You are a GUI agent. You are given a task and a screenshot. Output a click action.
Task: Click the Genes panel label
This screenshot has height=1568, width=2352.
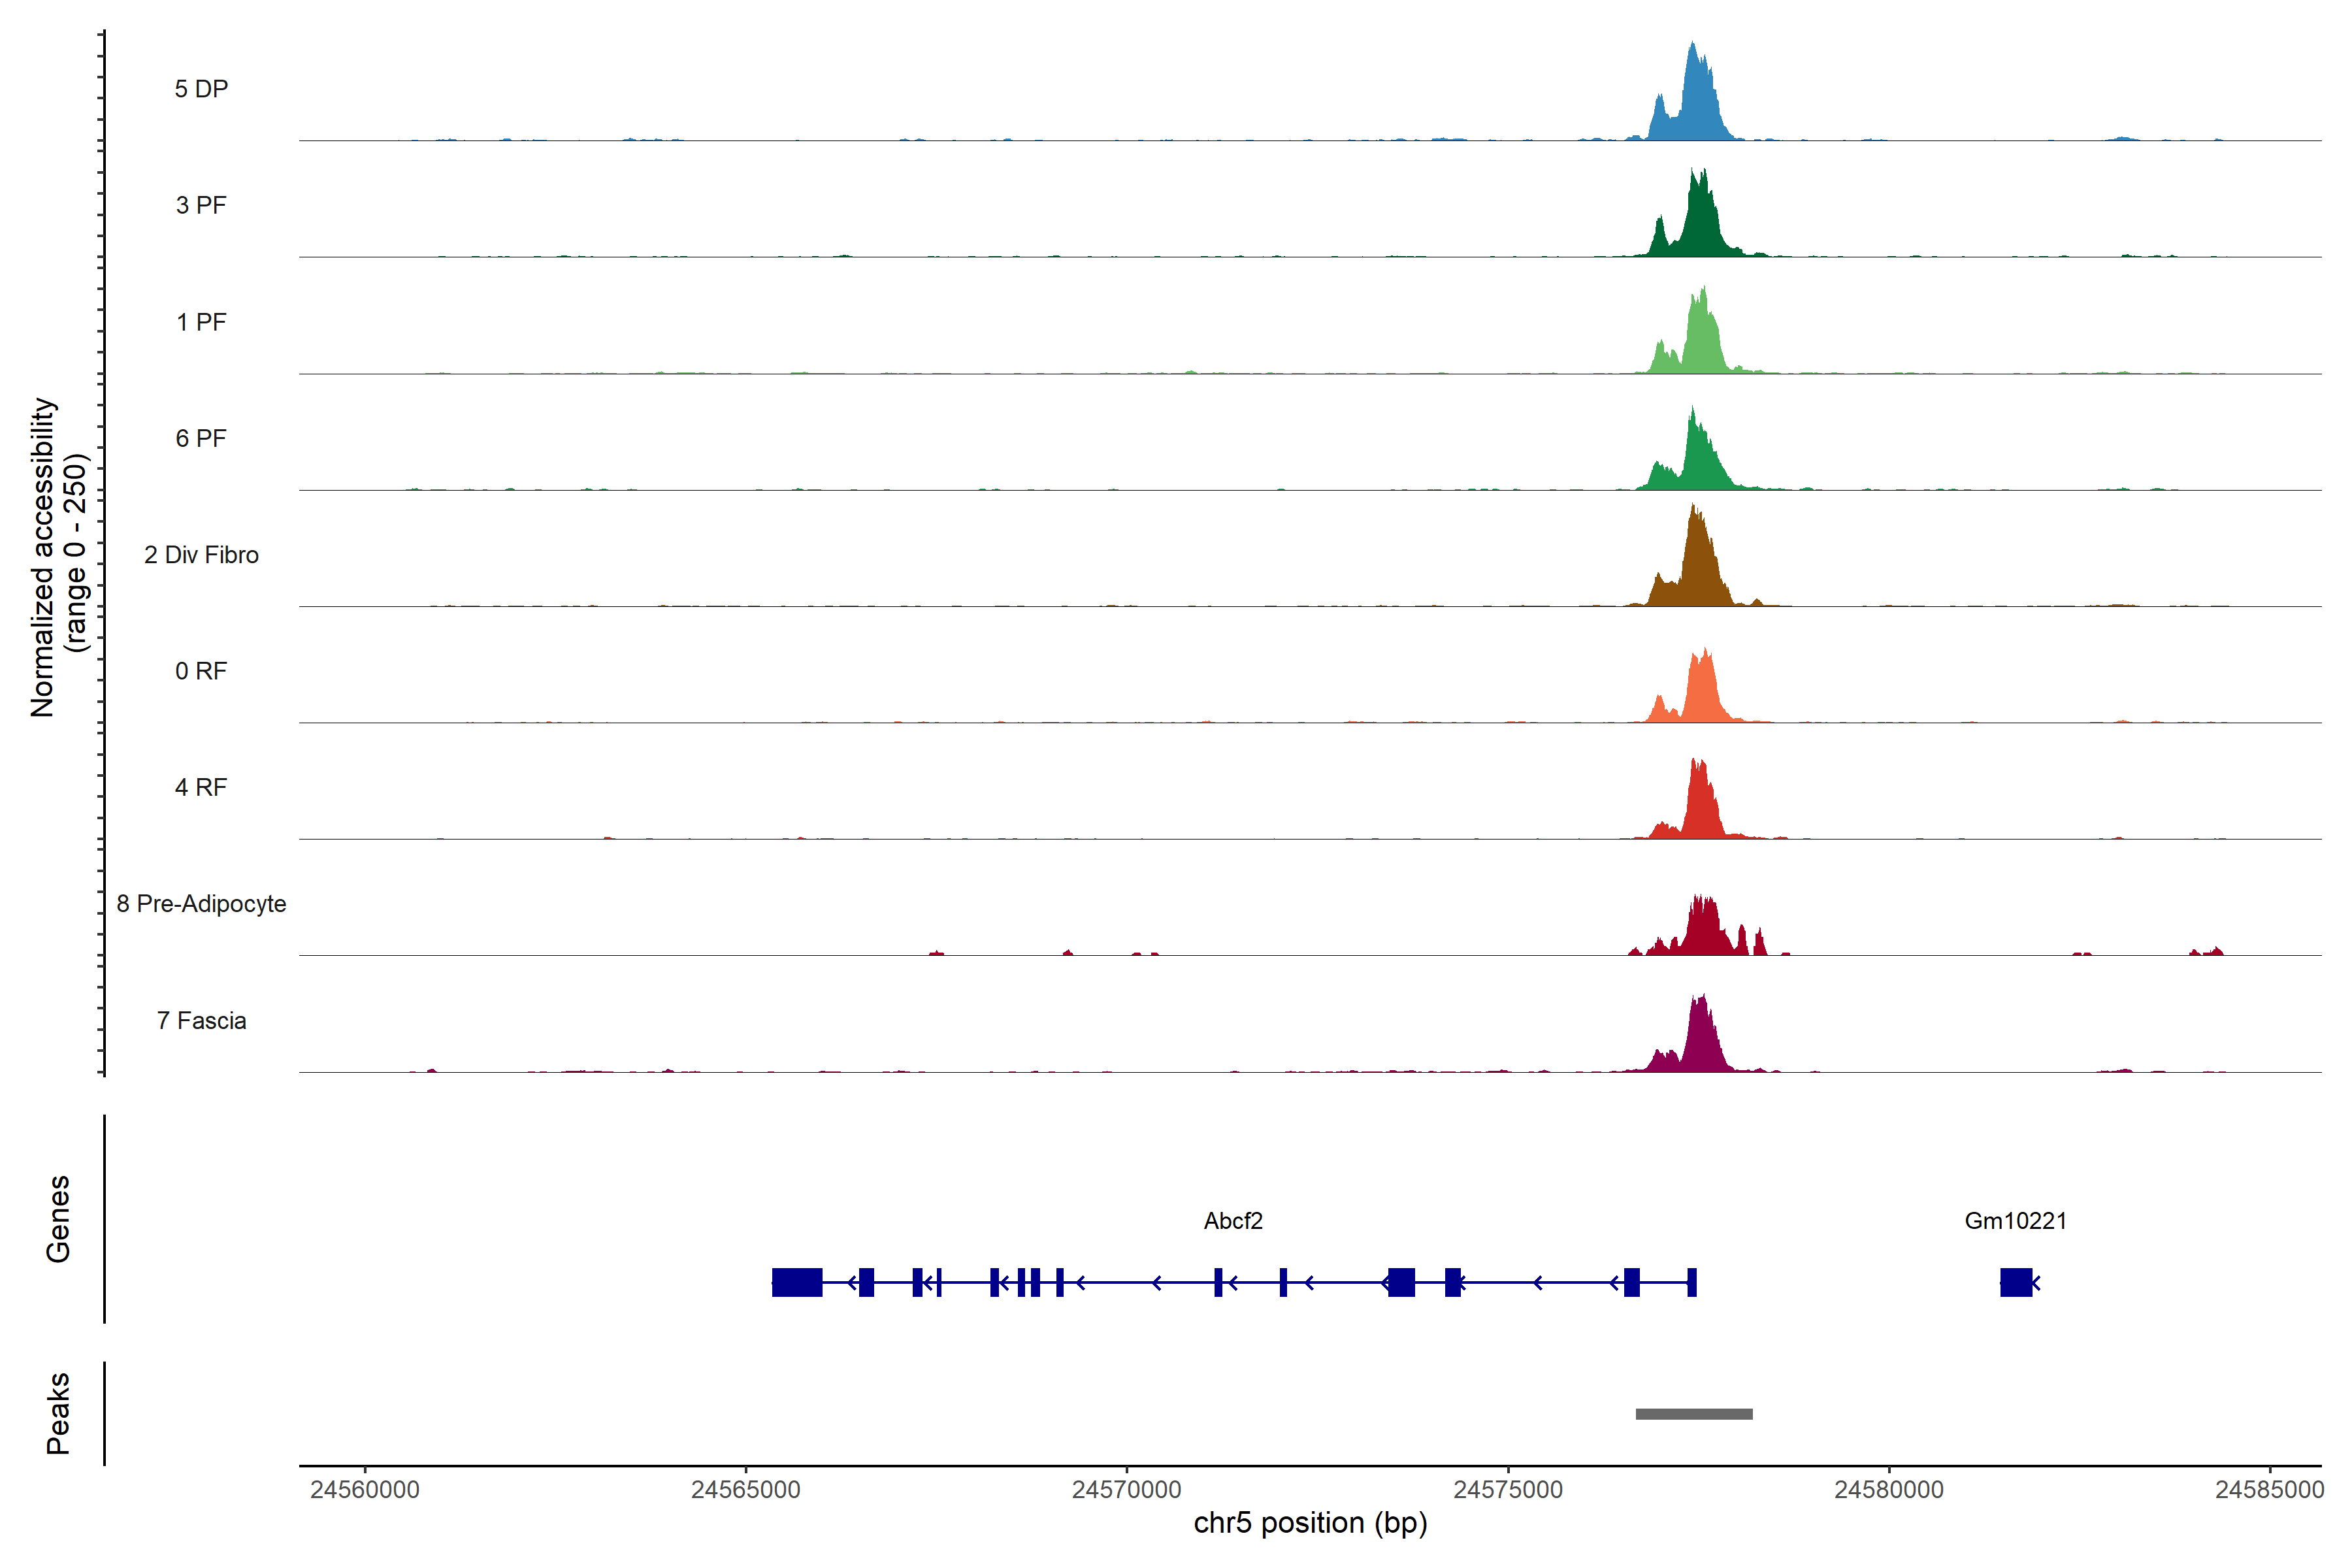click(58, 1219)
